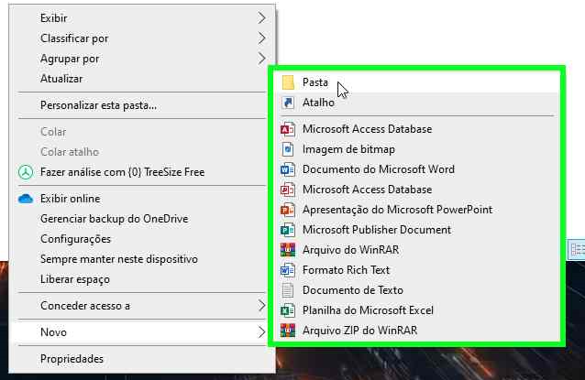Create new Microsoft Publisher Document

416,230
